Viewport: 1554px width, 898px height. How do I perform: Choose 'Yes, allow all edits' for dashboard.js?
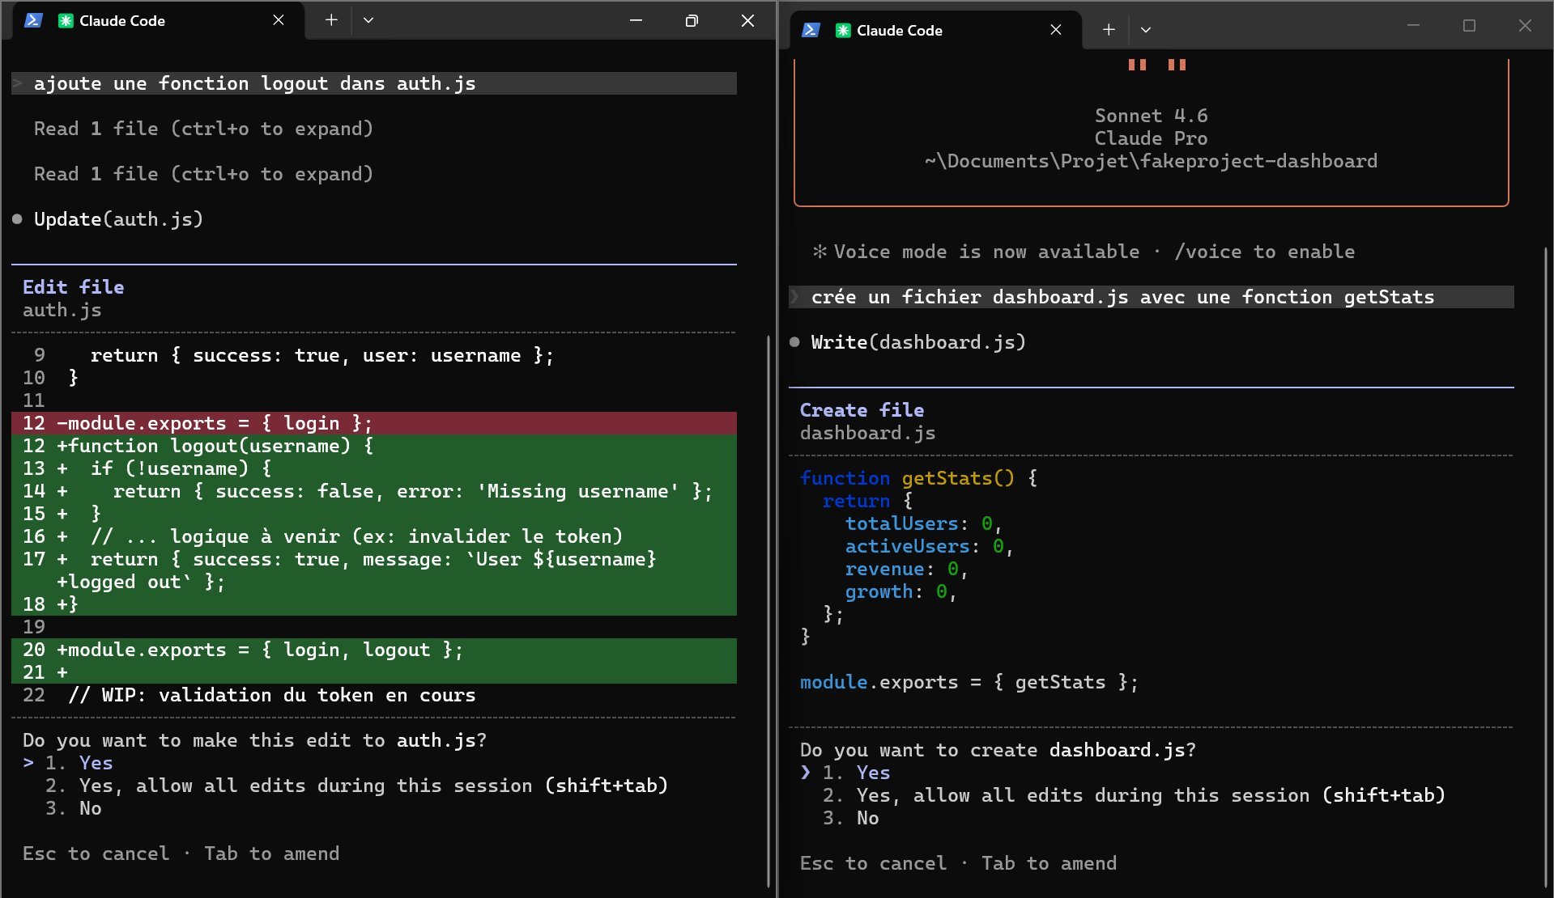1134,795
